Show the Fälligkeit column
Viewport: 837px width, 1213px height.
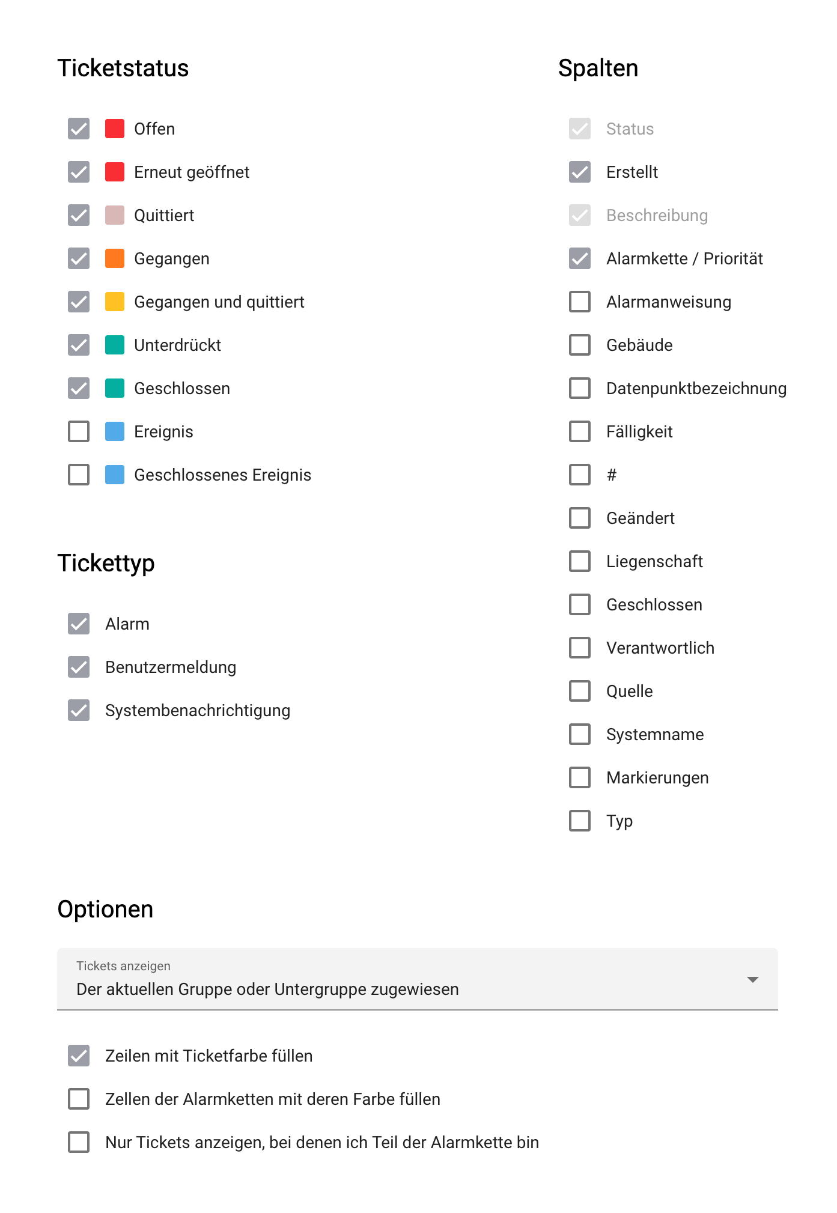point(579,431)
